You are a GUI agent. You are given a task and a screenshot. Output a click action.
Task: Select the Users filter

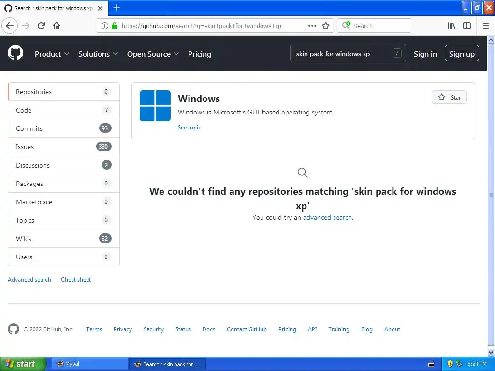pyautogui.click(x=64, y=257)
